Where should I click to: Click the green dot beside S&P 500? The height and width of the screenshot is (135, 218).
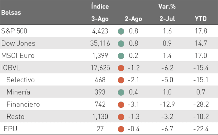[121, 31]
